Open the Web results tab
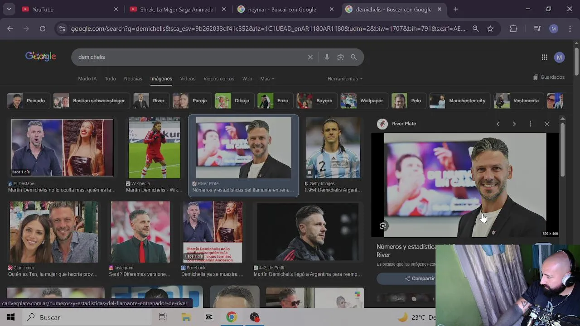This screenshot has width=580, height=326. pos(247,79)
